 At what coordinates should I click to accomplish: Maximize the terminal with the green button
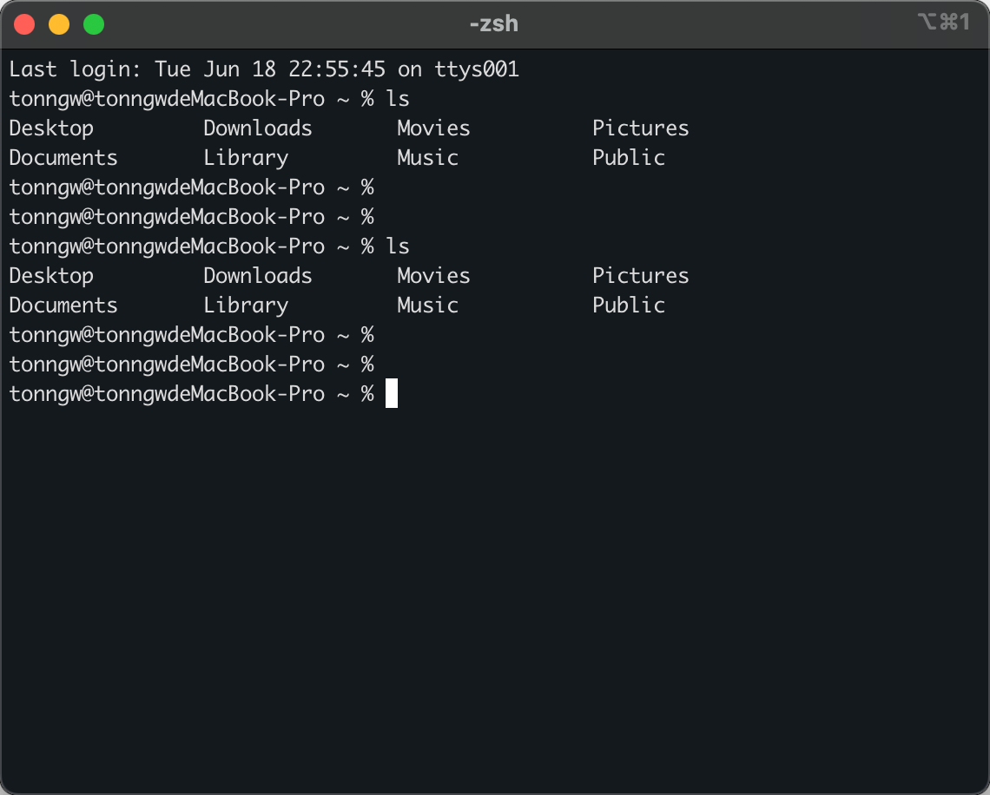[x=94, y=24]
